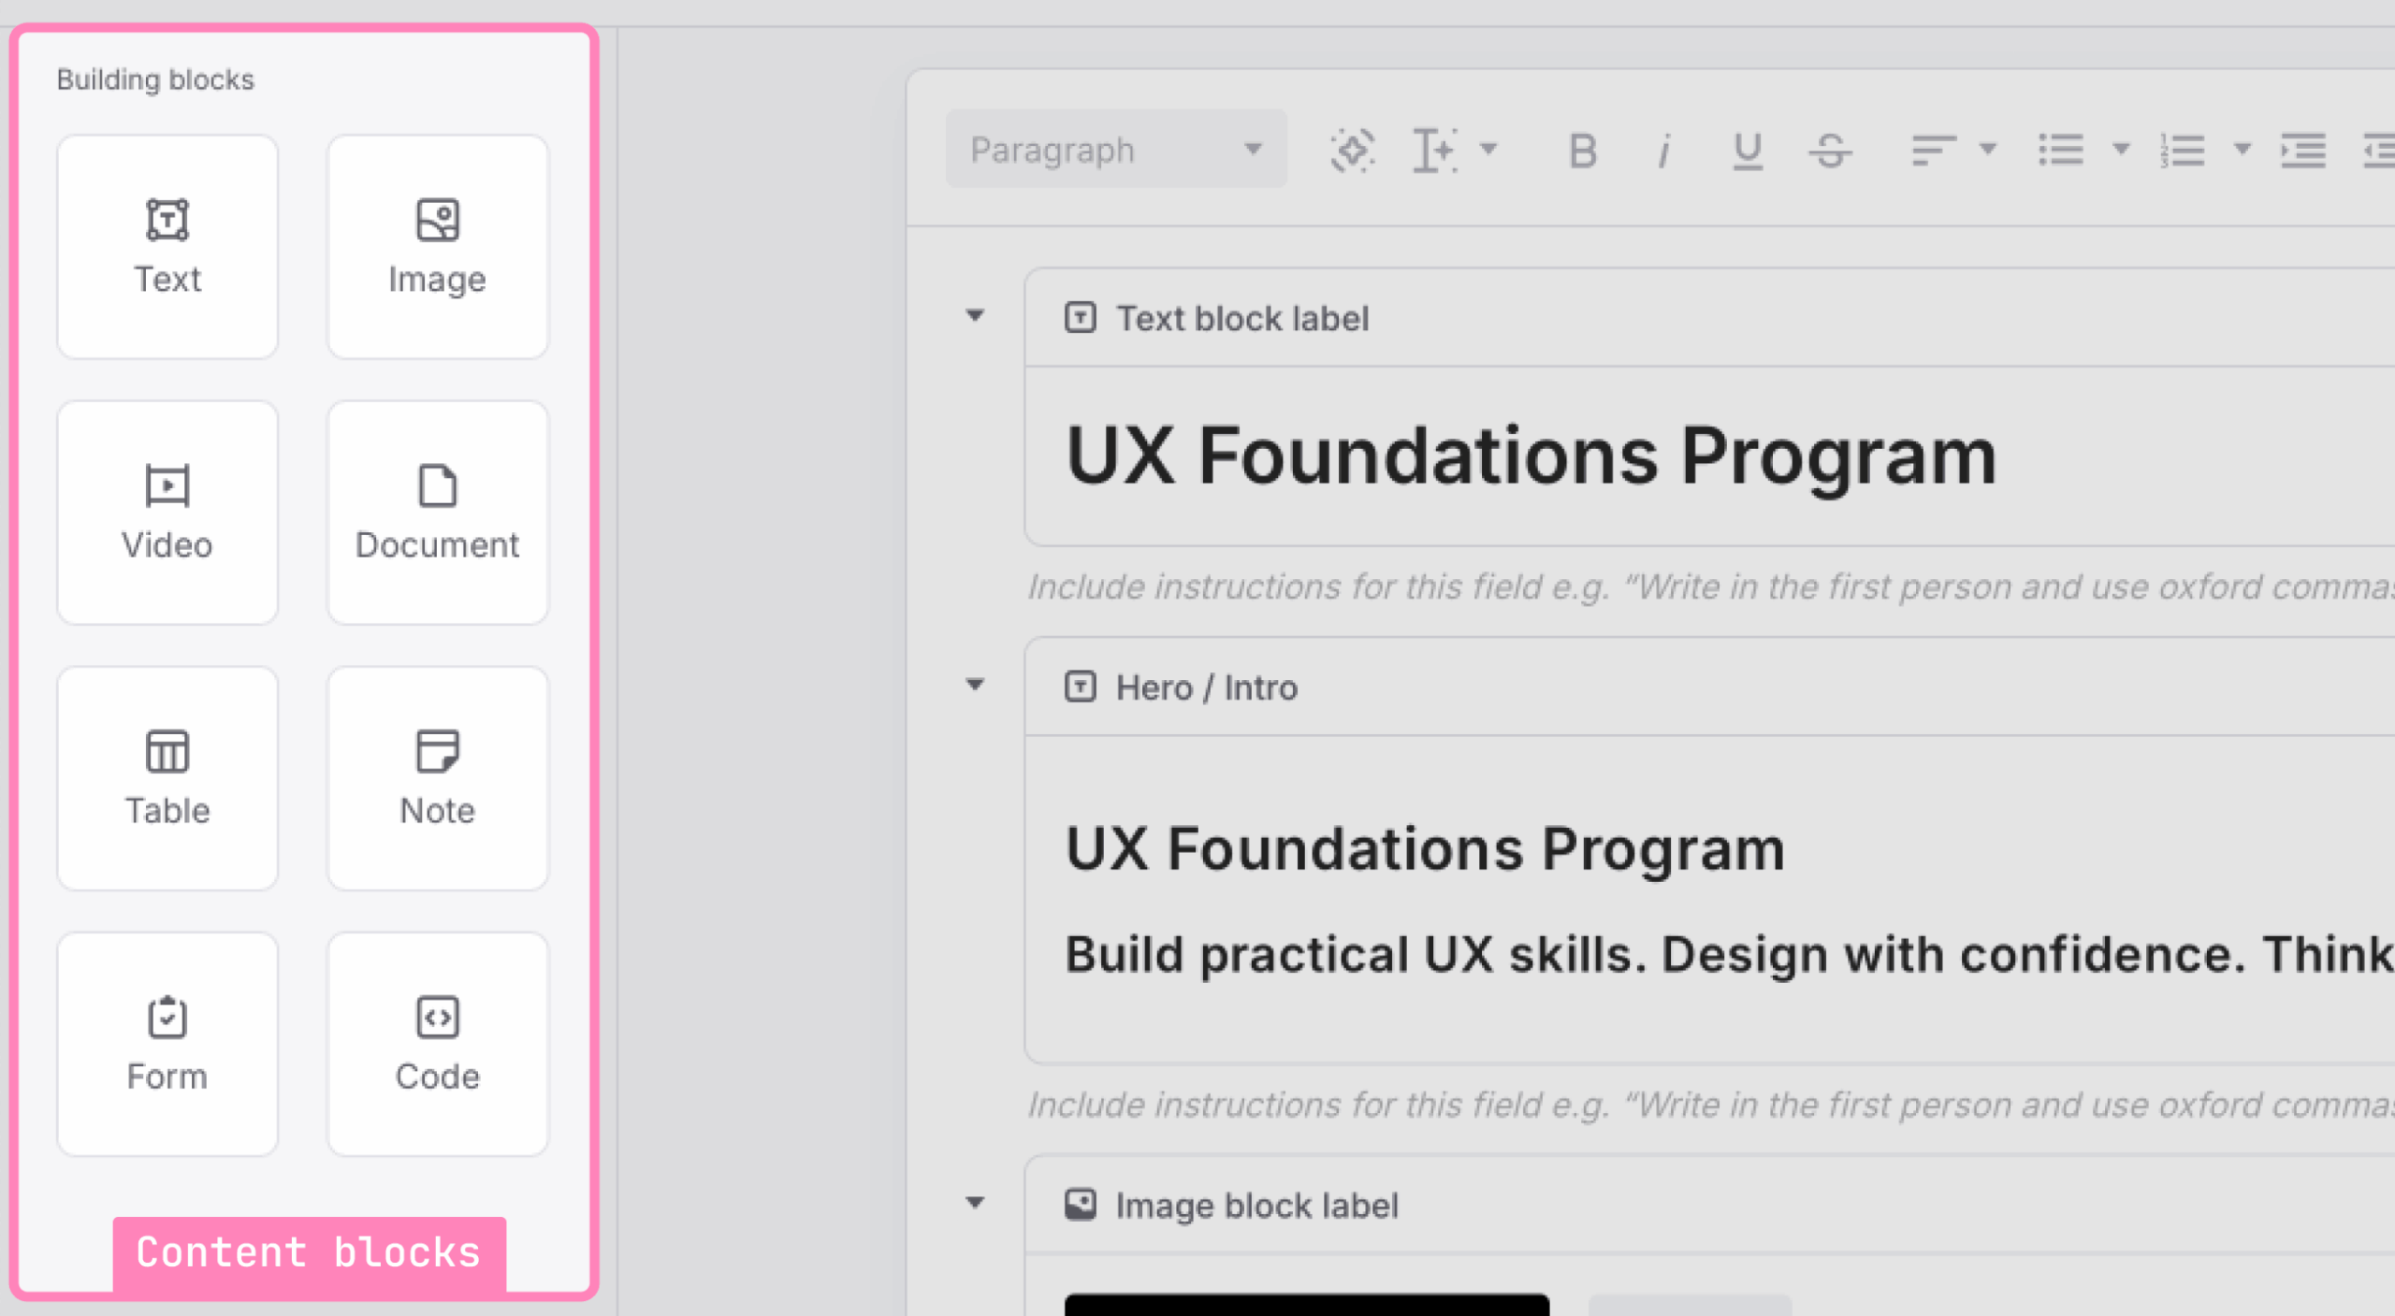Add a Document block
The image size is (2395, 1316).
point(437,513)
